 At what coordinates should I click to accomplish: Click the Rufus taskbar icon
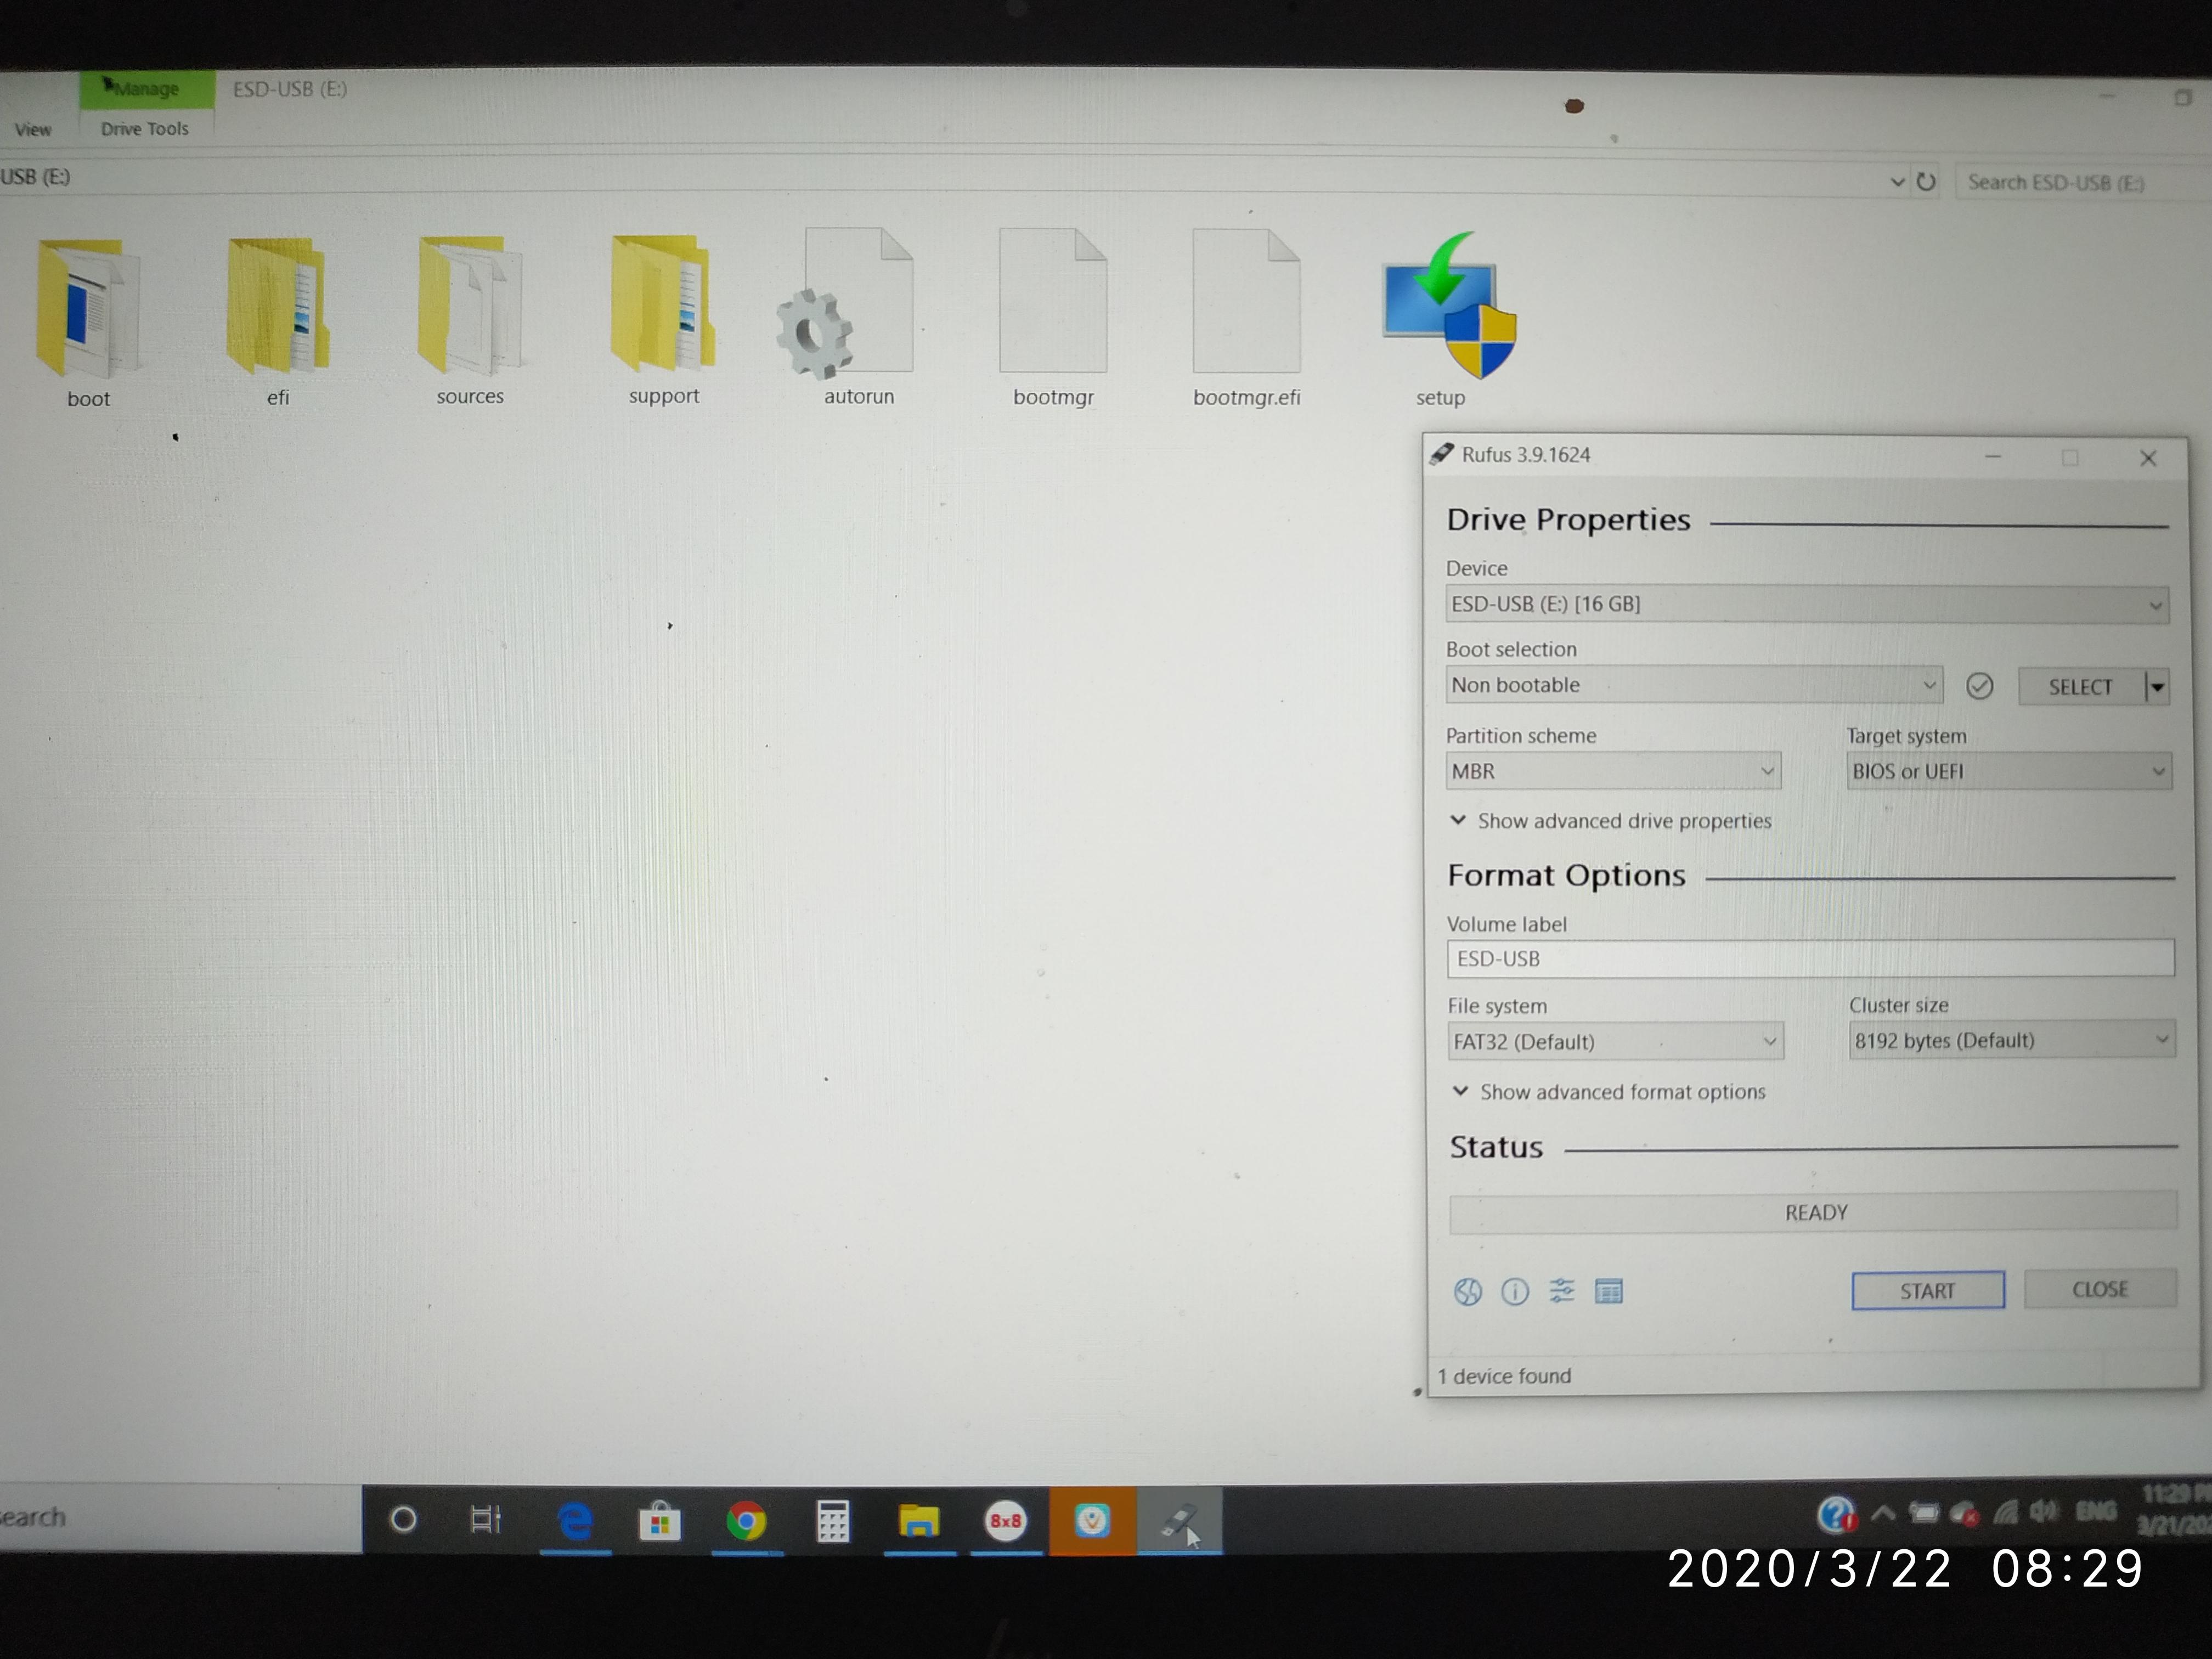pos(1179,1521)
